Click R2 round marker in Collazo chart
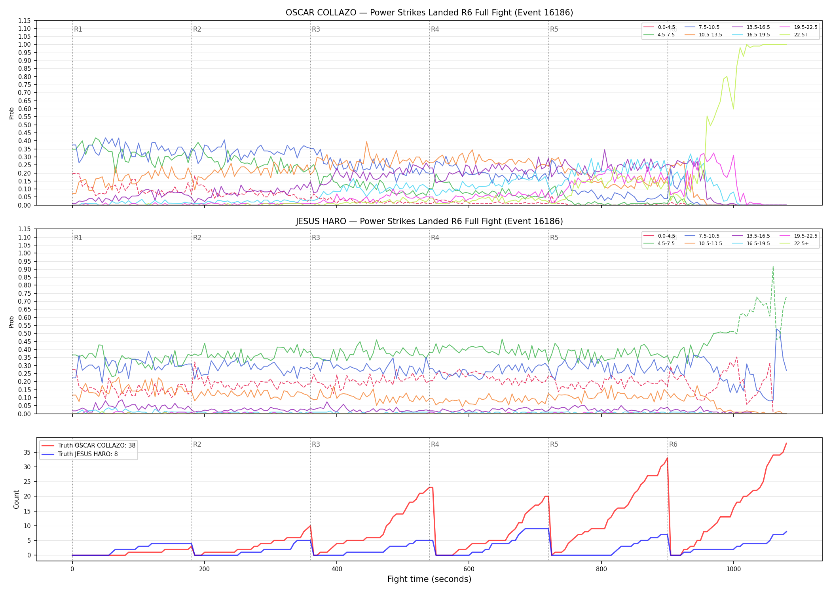The height and width of the screenshot is (593, 831). (197, 29)
